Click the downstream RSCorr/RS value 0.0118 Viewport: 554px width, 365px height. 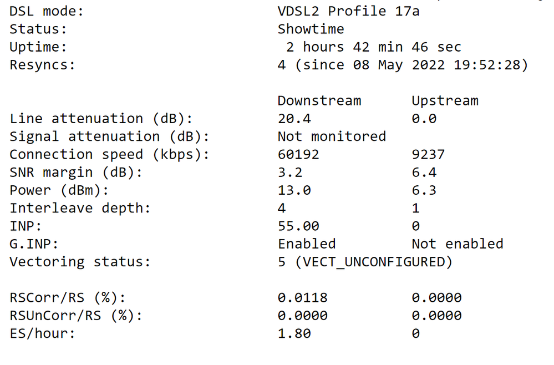pyautogui.click(x=302, y=298)
